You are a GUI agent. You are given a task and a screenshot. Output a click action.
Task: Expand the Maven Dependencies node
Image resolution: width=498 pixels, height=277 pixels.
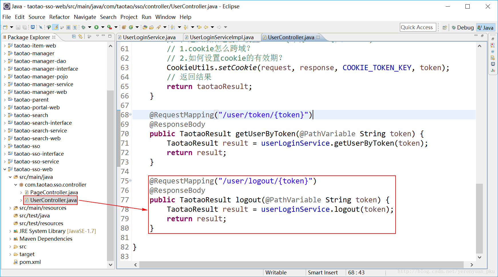tap(10, 239)
